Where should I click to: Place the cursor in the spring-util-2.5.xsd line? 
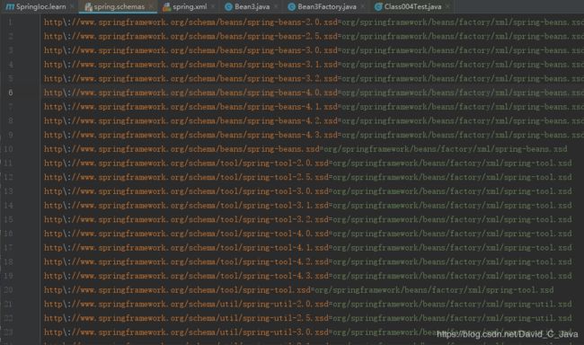(307, 318)
